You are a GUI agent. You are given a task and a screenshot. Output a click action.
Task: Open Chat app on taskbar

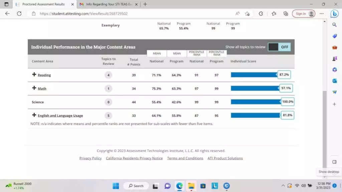168,186
